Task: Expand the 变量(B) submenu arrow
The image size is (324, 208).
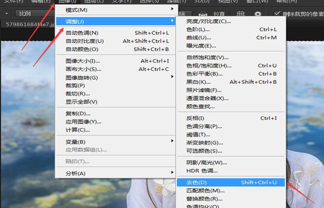Action: (x=172, y=141)
